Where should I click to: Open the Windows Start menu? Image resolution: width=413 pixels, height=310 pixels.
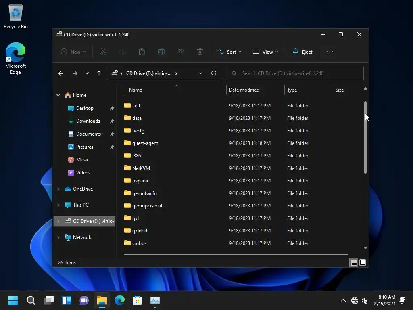[x=13, y=300]
